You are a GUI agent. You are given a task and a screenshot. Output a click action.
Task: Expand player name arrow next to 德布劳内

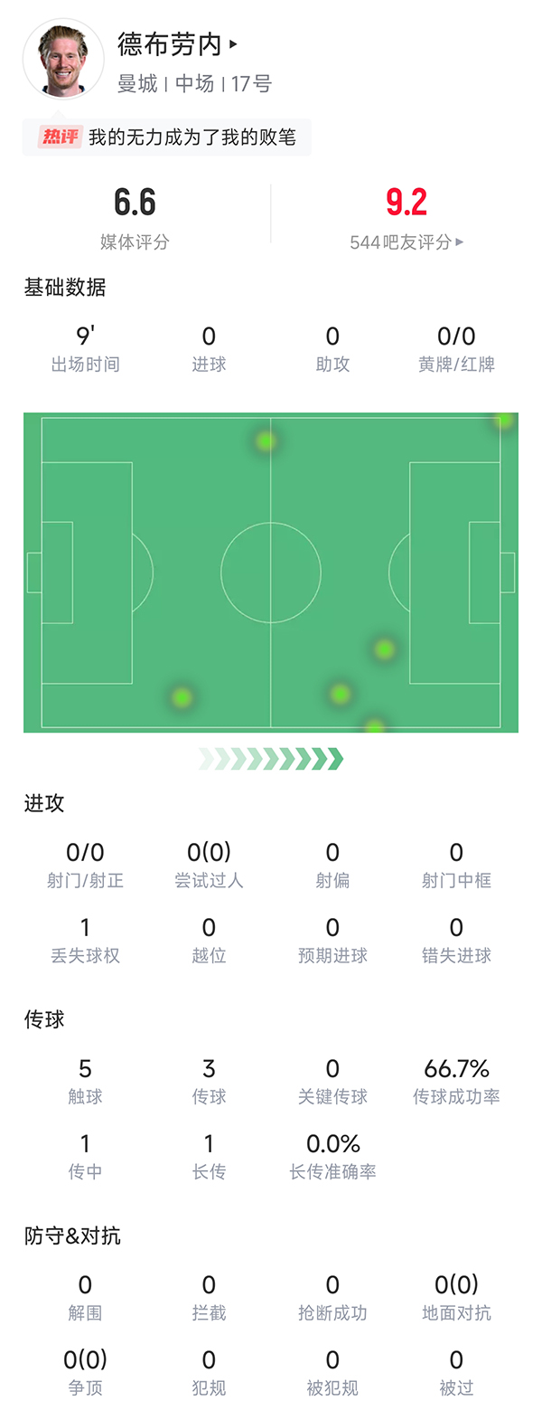pos(233,43)
